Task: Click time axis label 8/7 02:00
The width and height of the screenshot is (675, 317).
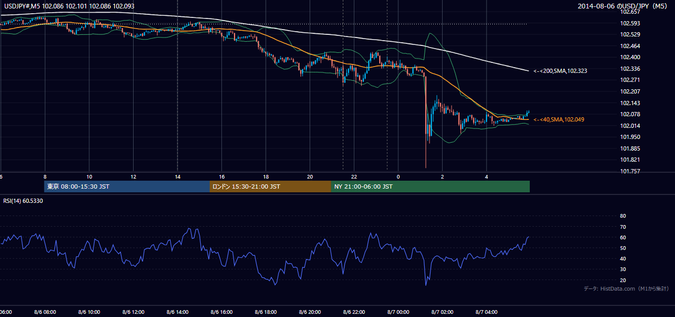Action: 443,312
